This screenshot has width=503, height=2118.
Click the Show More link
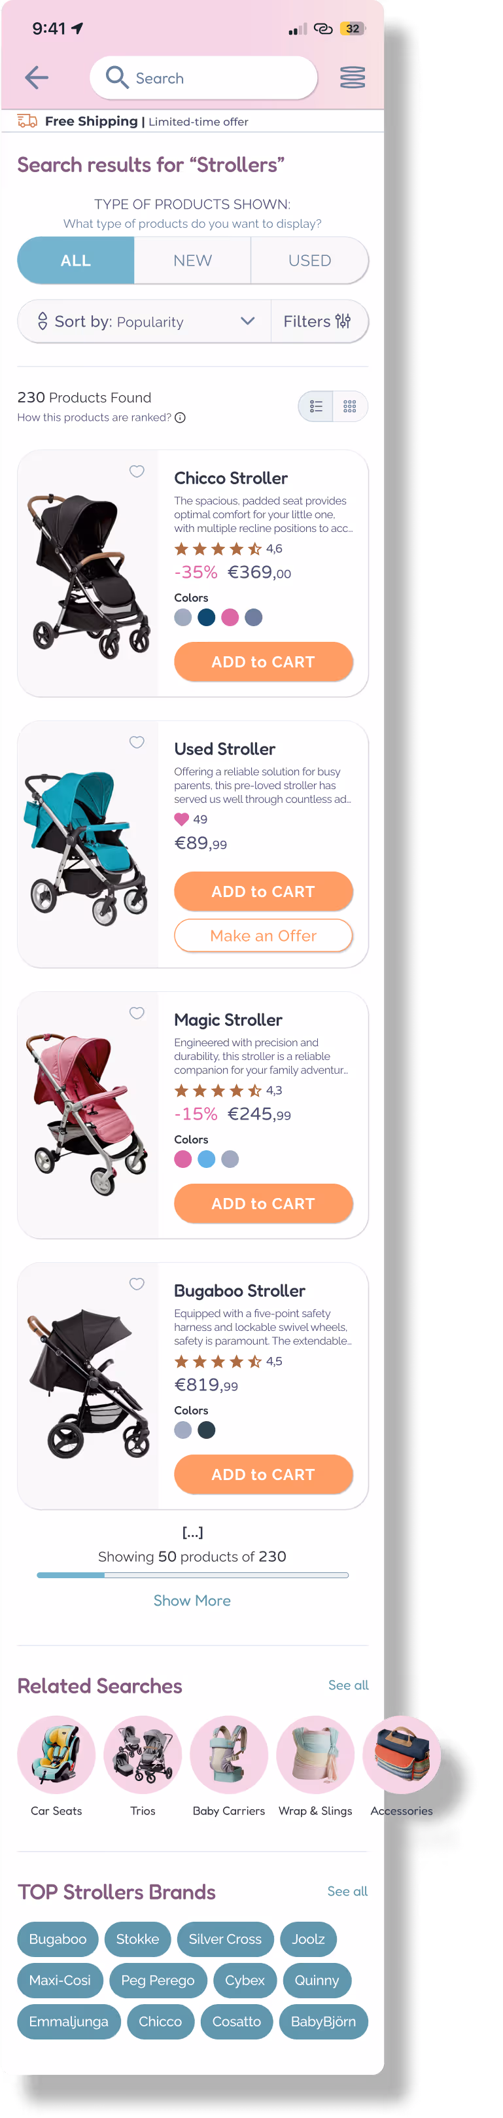tap(192, 1601)
